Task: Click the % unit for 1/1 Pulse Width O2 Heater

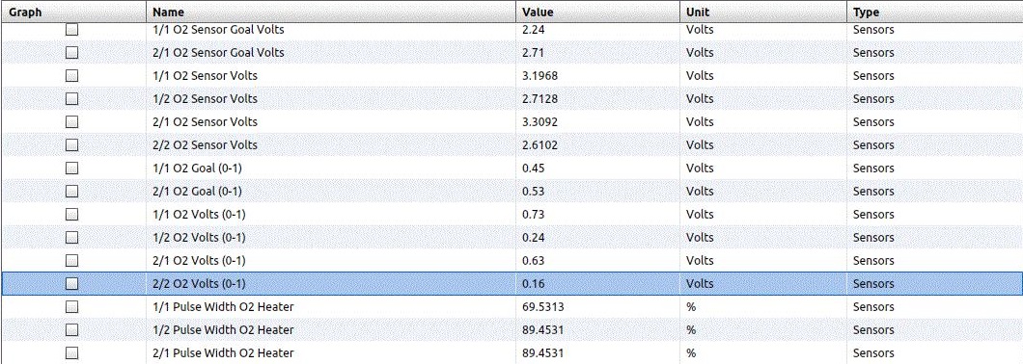Action: click(691, 307)
